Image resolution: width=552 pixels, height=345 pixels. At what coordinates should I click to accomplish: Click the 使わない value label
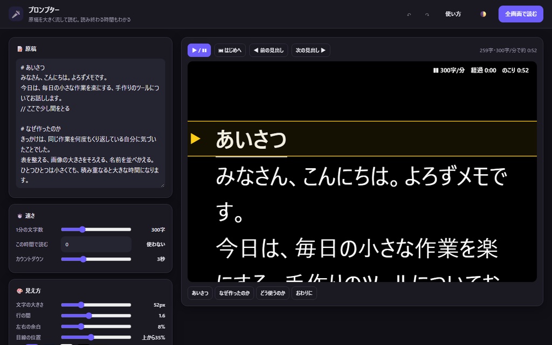pos(156,244)
